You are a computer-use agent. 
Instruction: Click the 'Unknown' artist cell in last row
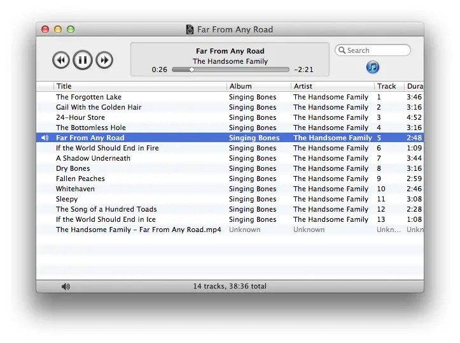[309, 230]
